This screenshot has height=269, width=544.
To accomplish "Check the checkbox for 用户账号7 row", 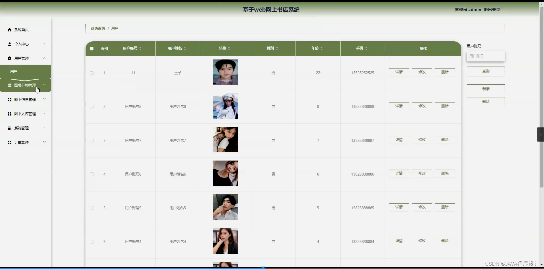I will pos(92,140).
